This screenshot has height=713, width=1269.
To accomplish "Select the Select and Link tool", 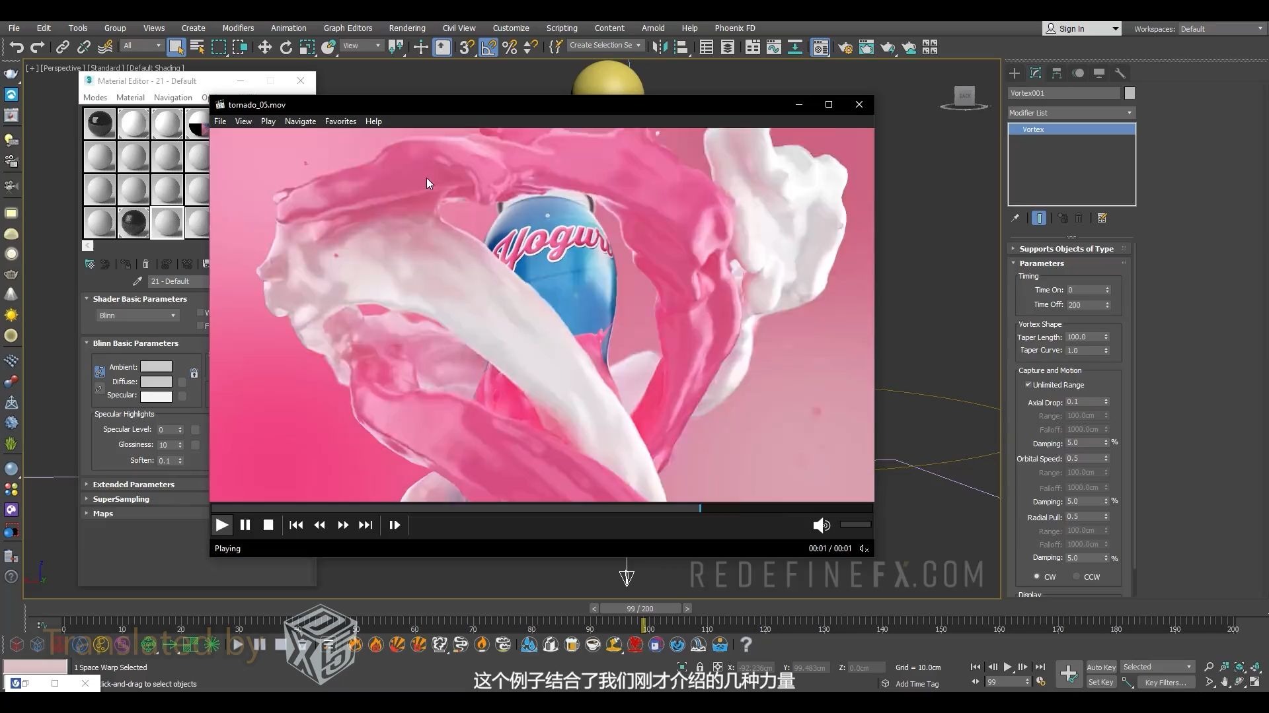I will click(x=63, y=47).
